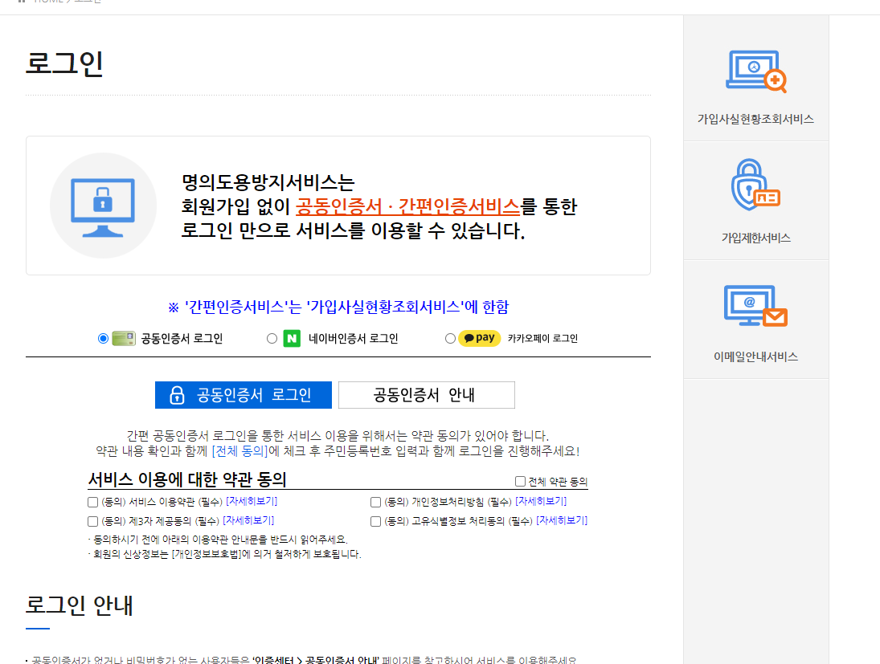The image size is (880, 664).
Task: Open the 이메일안내서비스 mail monitor icon
Action: tap(755, 306)
